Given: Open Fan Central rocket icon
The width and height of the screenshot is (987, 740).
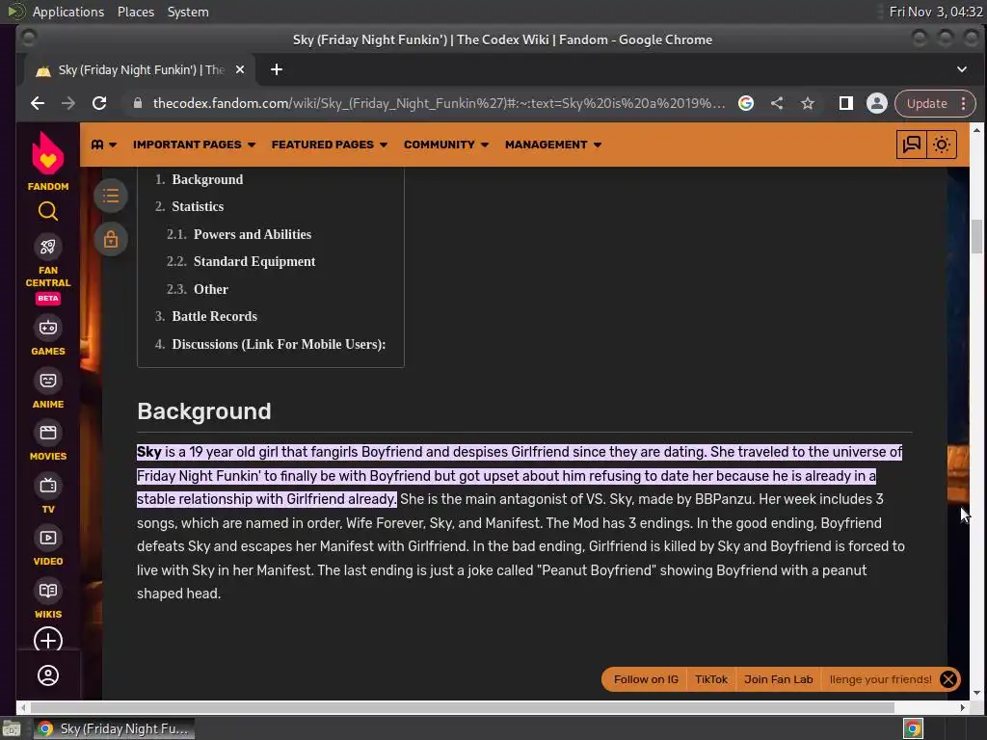Looking at the screenshot, I should pyautogui.click(x=48, y=246).
